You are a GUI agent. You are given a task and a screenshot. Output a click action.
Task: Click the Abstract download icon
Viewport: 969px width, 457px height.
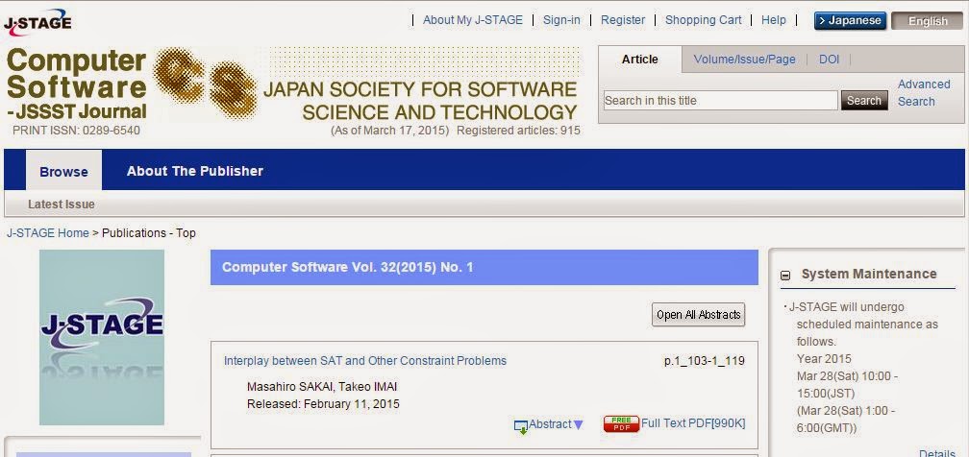point(521,426)
